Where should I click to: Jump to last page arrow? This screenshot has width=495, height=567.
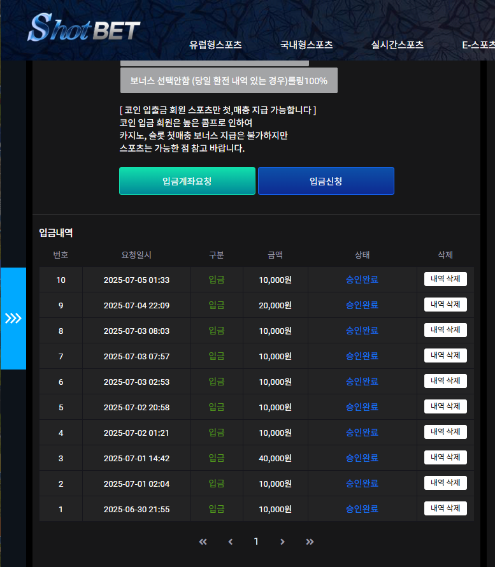coord(310,542)
